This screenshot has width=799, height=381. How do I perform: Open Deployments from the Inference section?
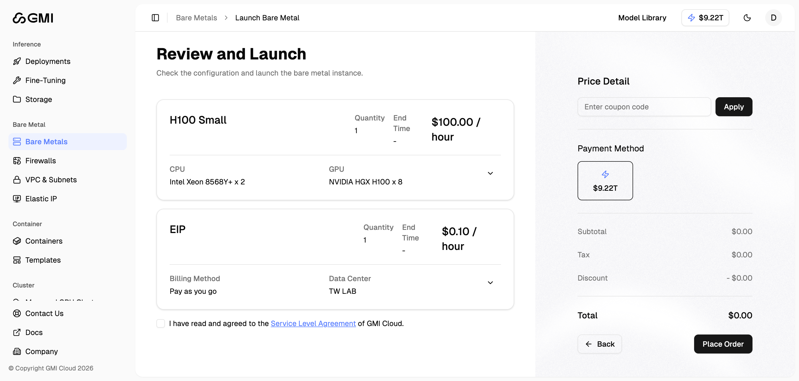coord(48,61)
